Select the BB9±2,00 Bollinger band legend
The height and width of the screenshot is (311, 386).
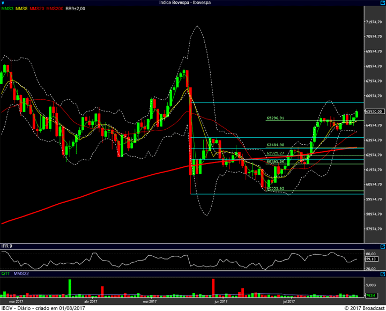pyautogui.click(x=76, y=9)
